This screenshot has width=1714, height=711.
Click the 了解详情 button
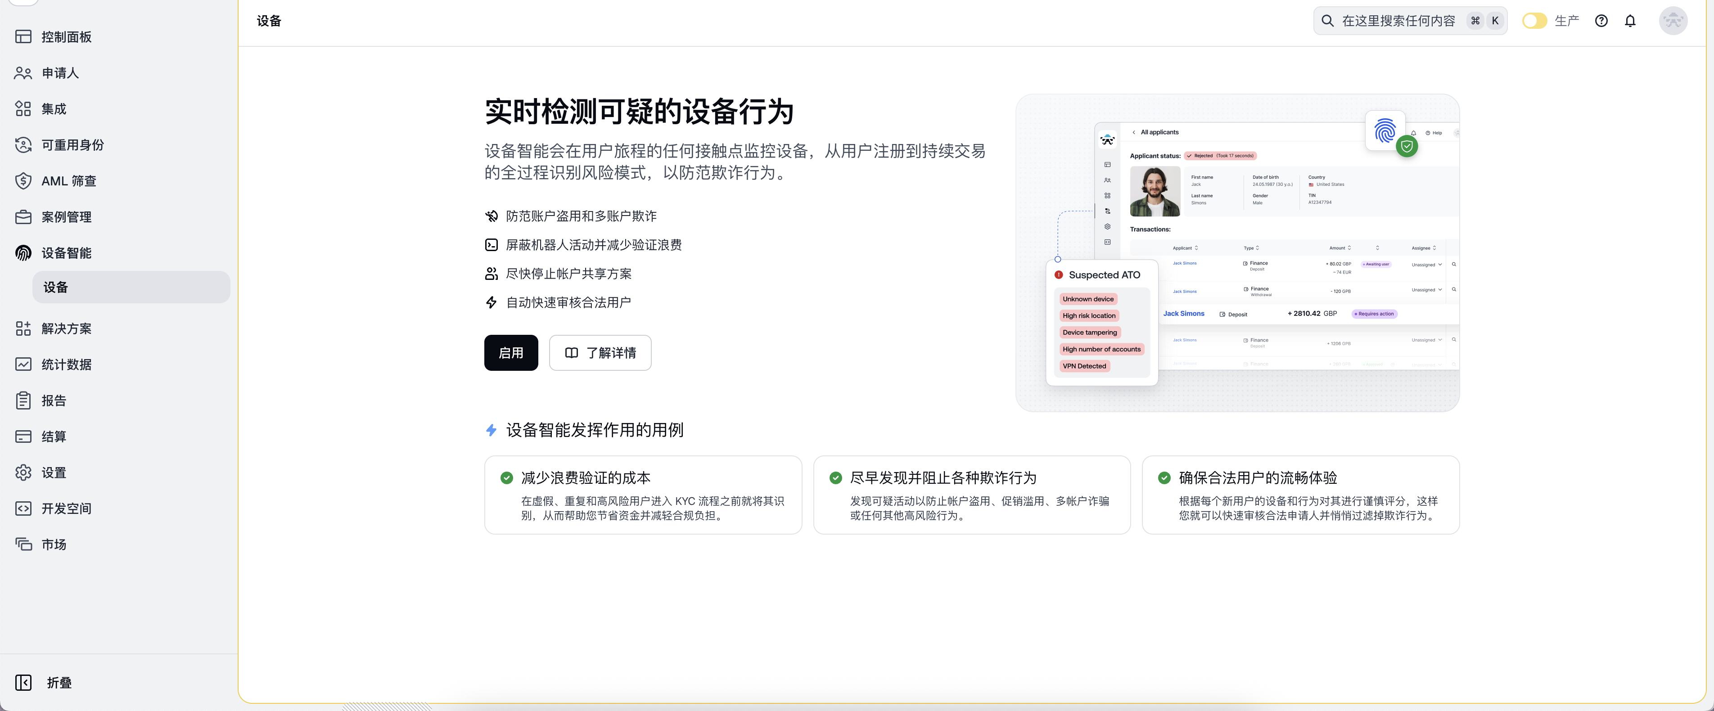600,352
